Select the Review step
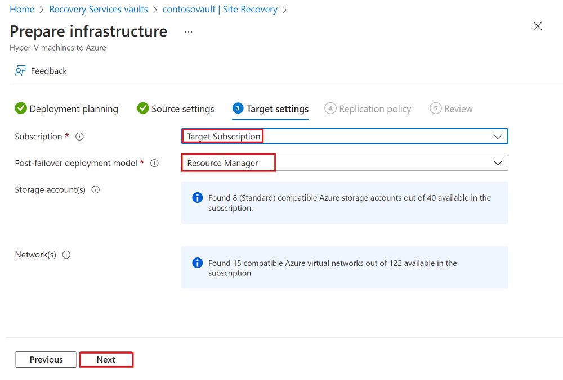The height and width of the screenshot is (380, 563). point(451,108)
